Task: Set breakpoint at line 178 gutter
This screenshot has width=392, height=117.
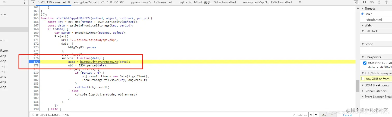Action: pyautogui.click(x=36, y=65)
